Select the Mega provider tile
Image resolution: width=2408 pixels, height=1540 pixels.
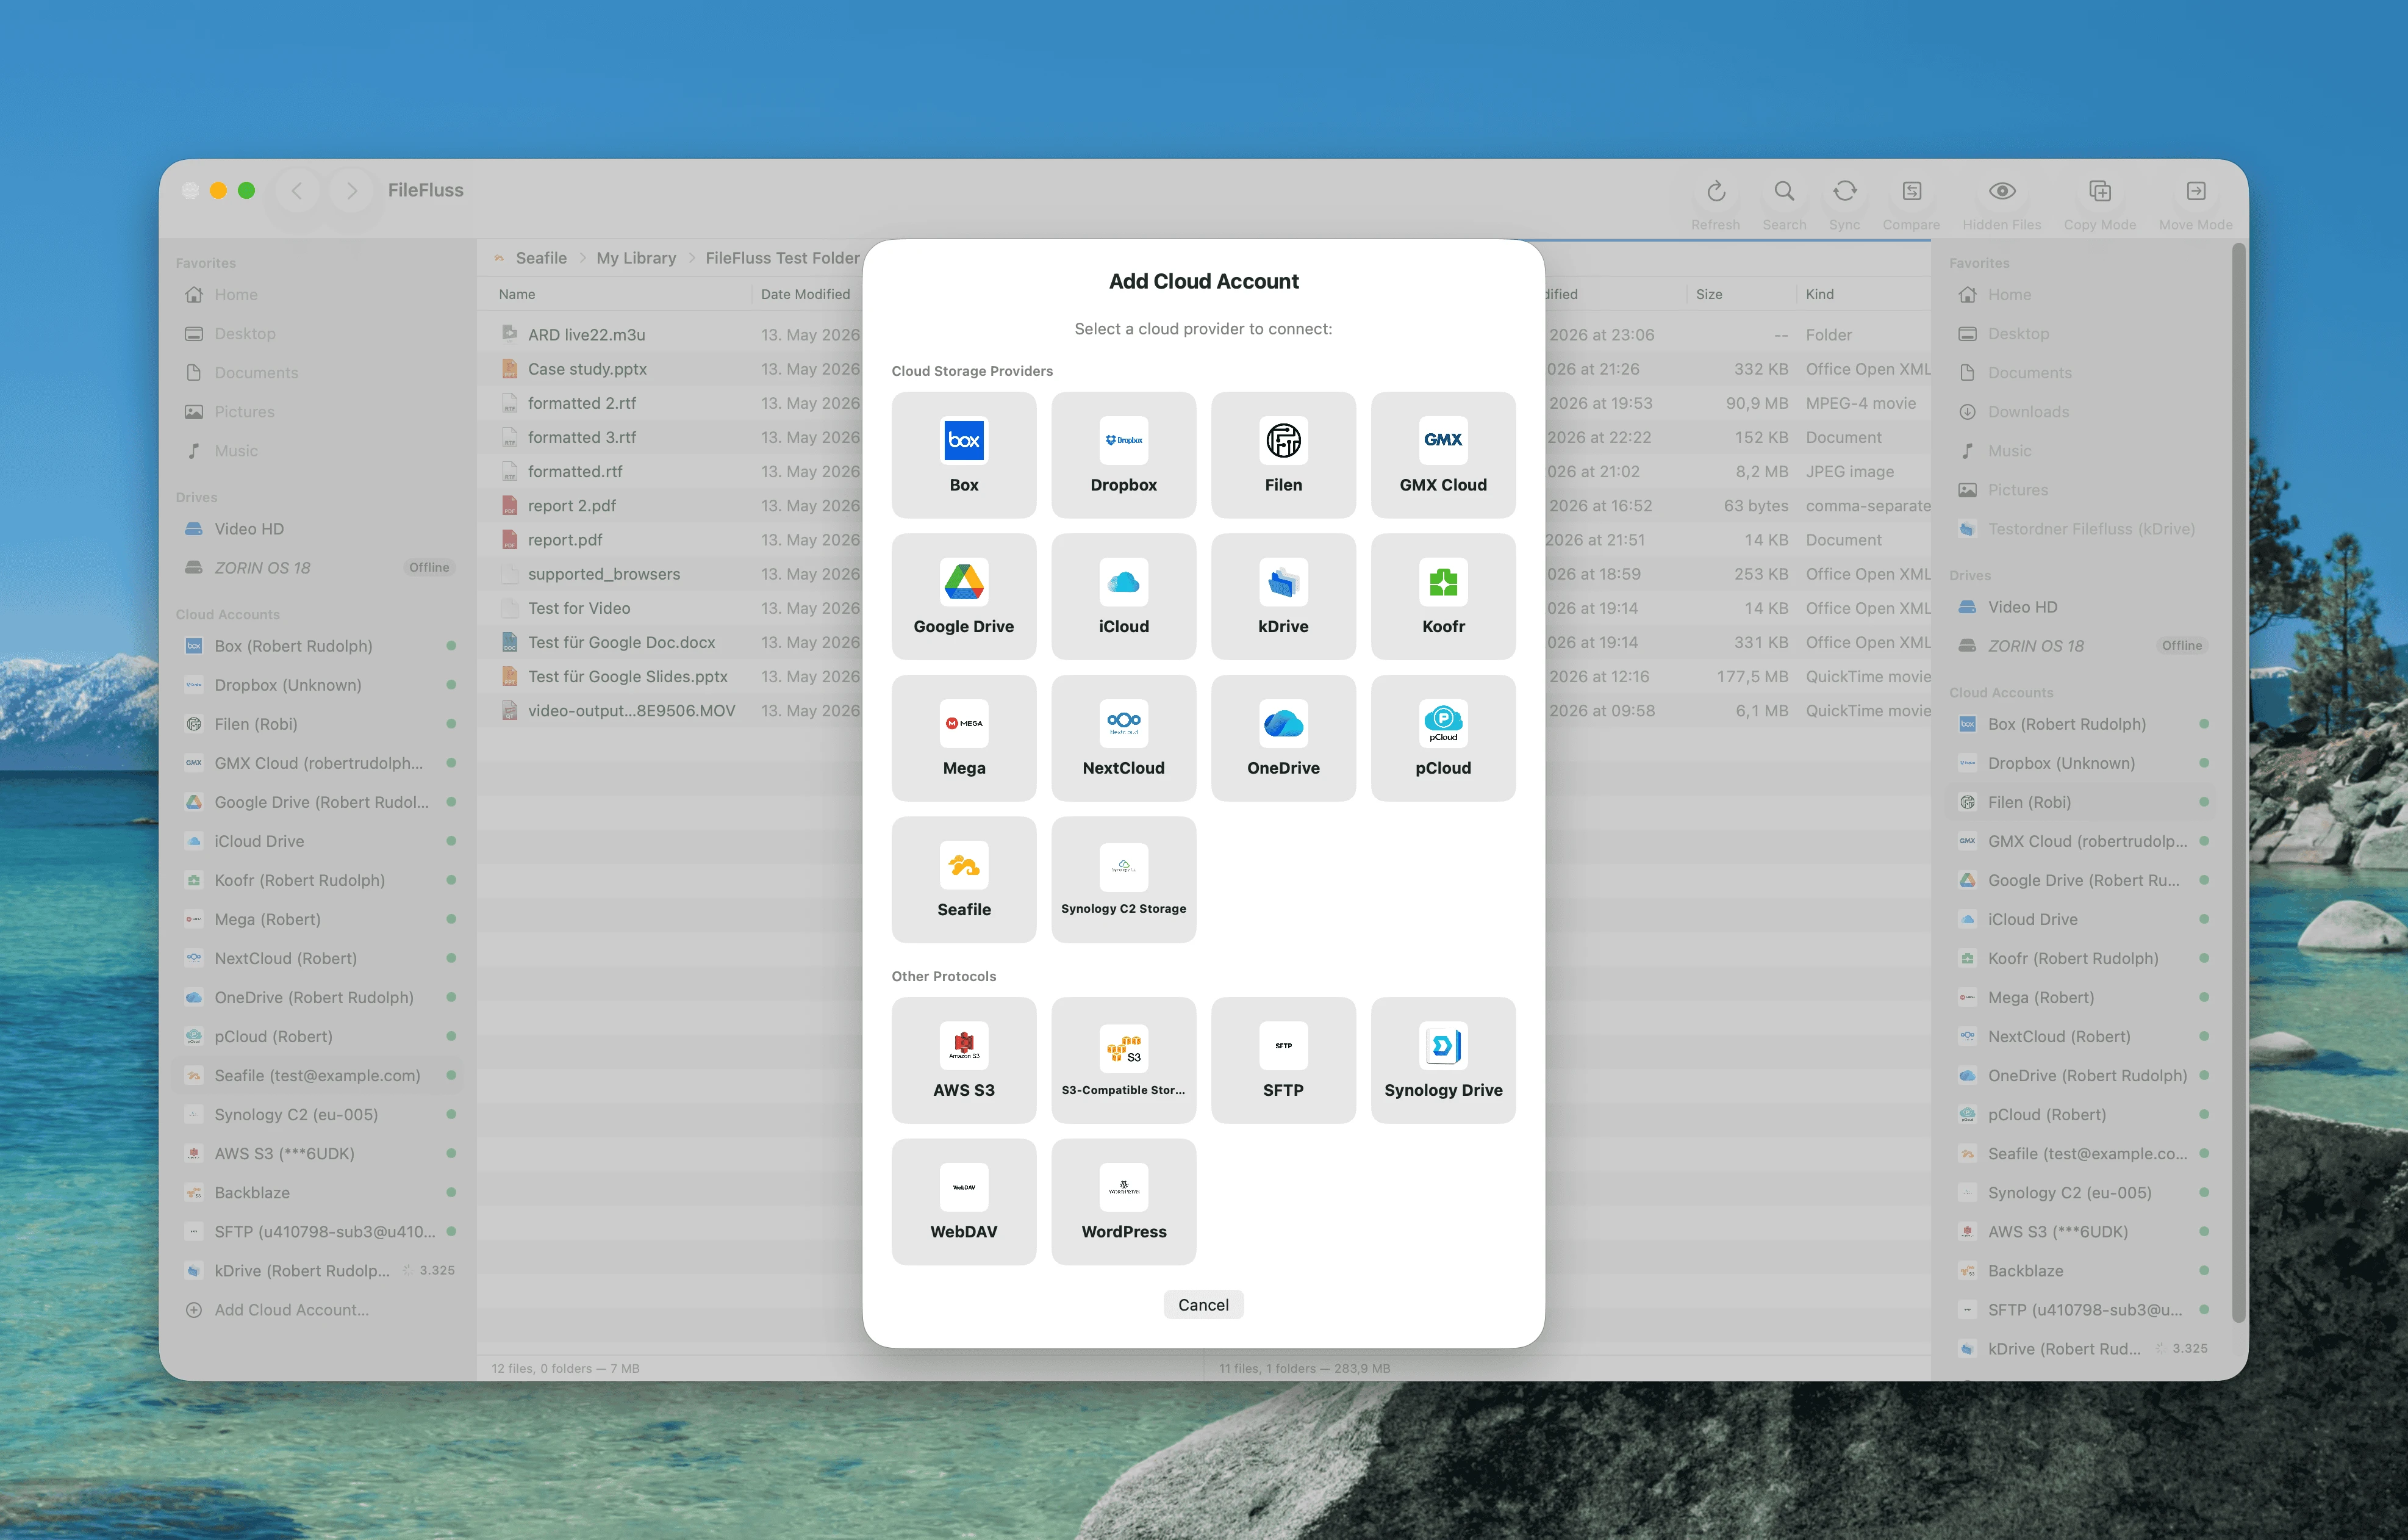[963, 738]
